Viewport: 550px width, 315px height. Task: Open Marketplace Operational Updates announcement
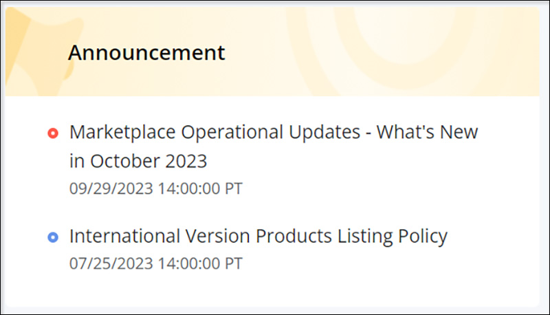[x=273, y=146]
